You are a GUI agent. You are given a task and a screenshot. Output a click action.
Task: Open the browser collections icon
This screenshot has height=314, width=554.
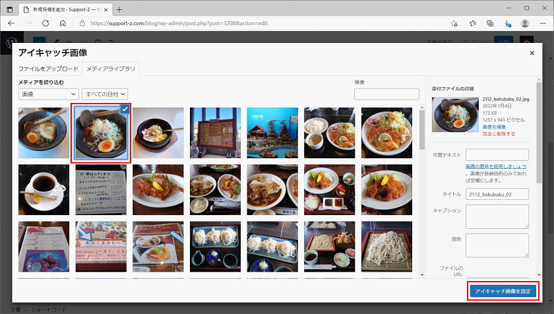pos(490,23)
